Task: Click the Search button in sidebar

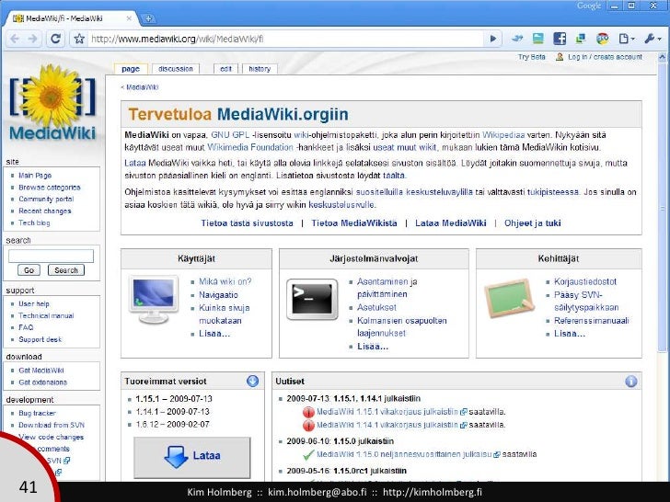Action: [66, 270]
